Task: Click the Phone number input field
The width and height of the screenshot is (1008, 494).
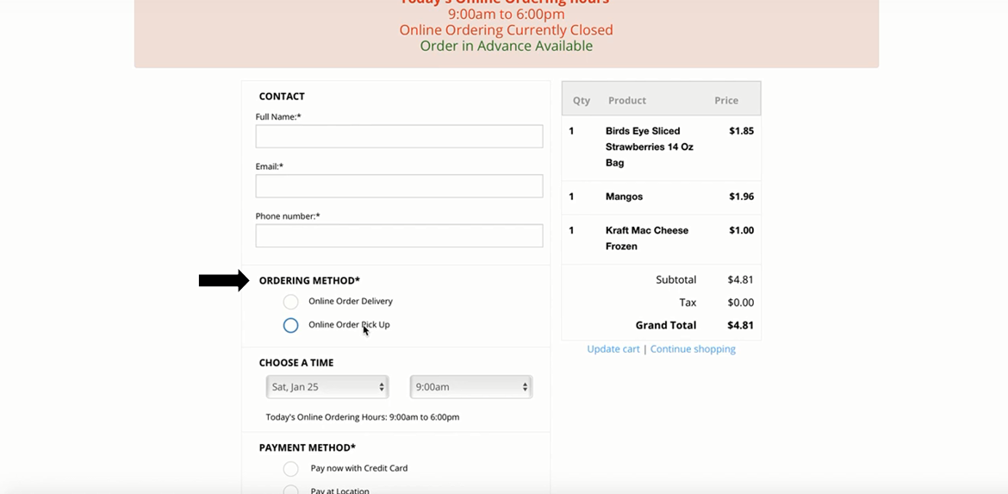Action: click(399, 235)
